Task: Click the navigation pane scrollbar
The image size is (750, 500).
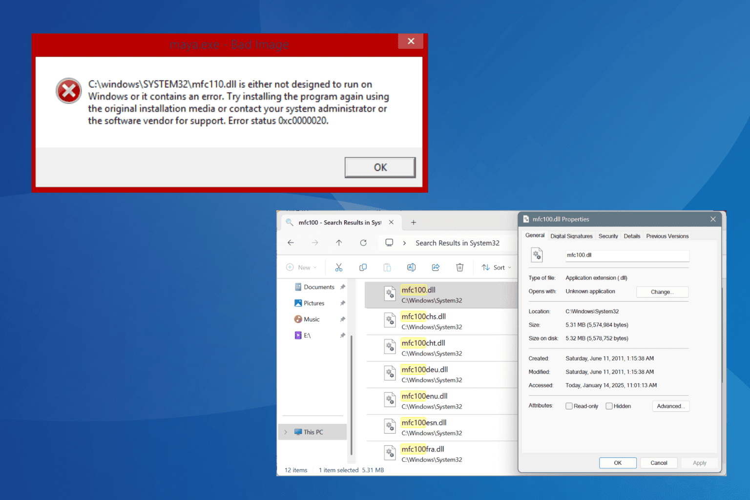Action: (352, 396)
